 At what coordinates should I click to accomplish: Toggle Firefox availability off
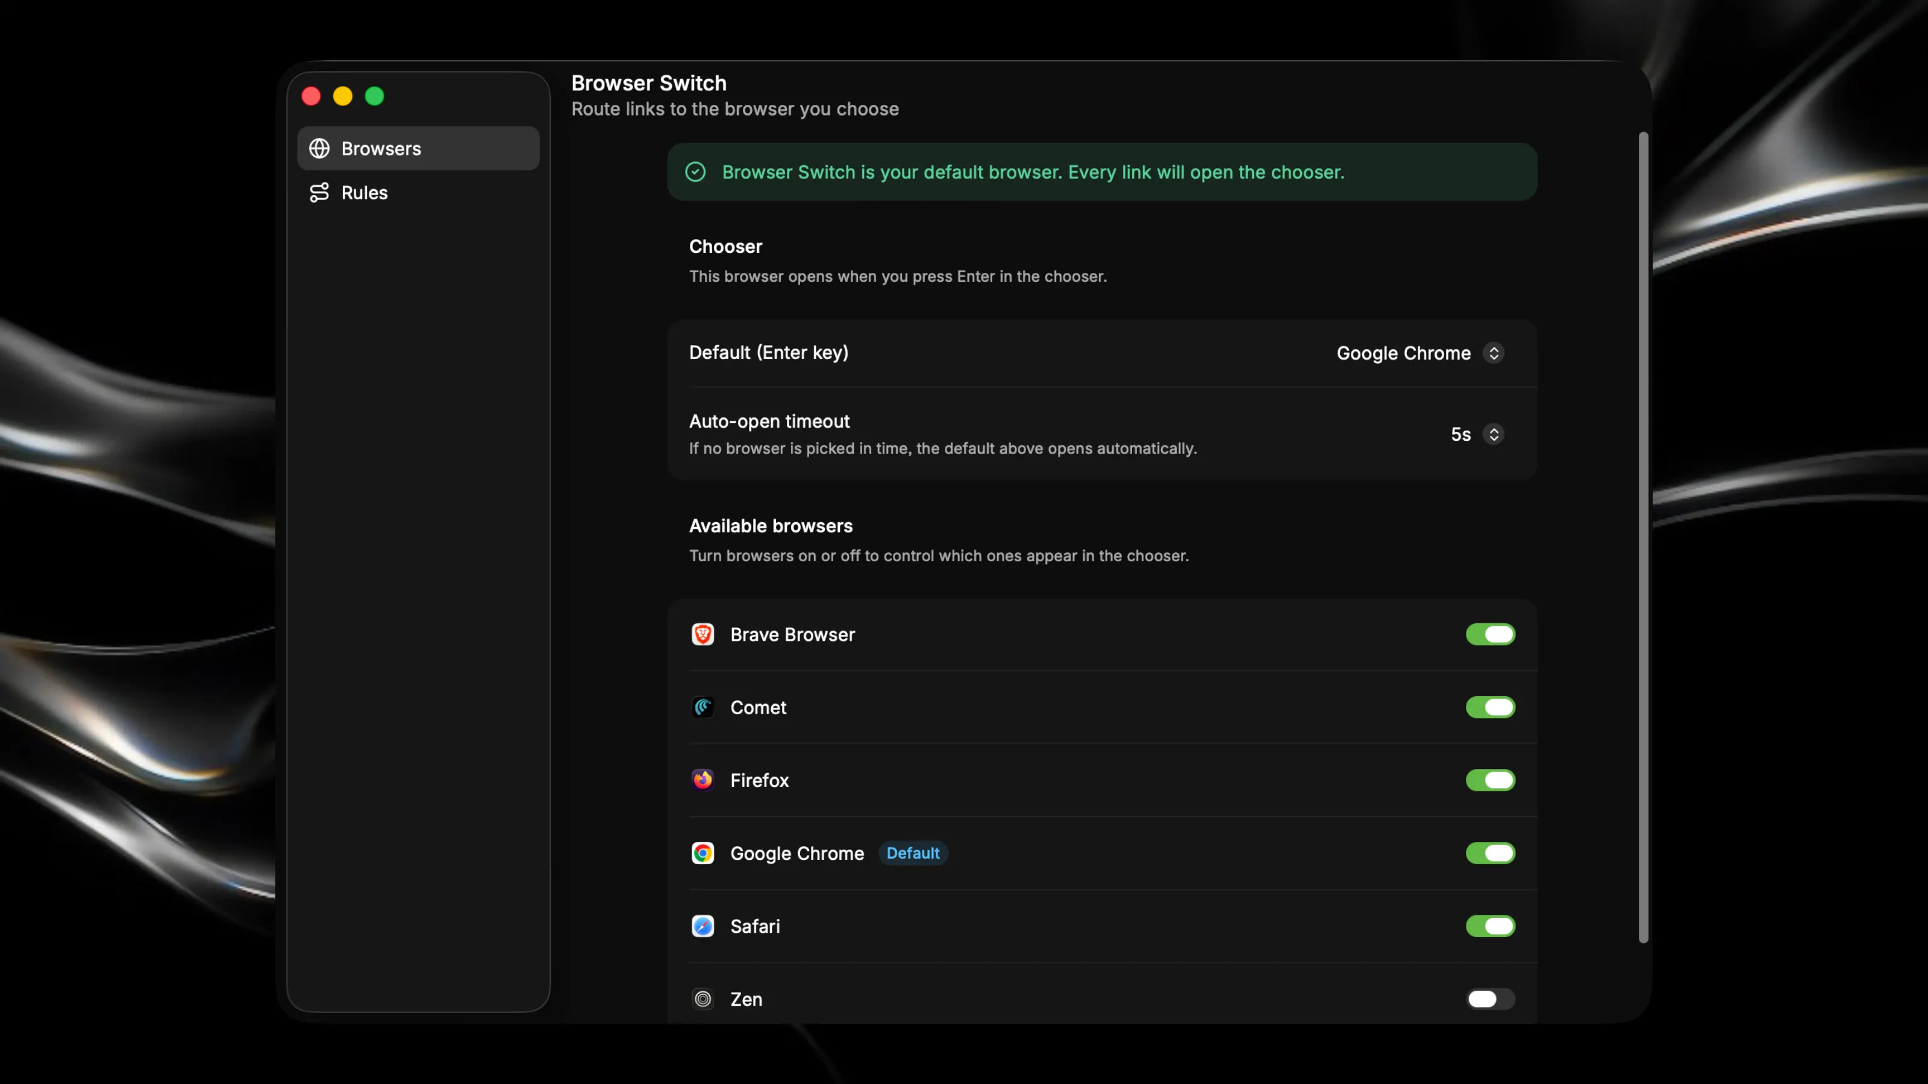click(x=1490, y=780)
